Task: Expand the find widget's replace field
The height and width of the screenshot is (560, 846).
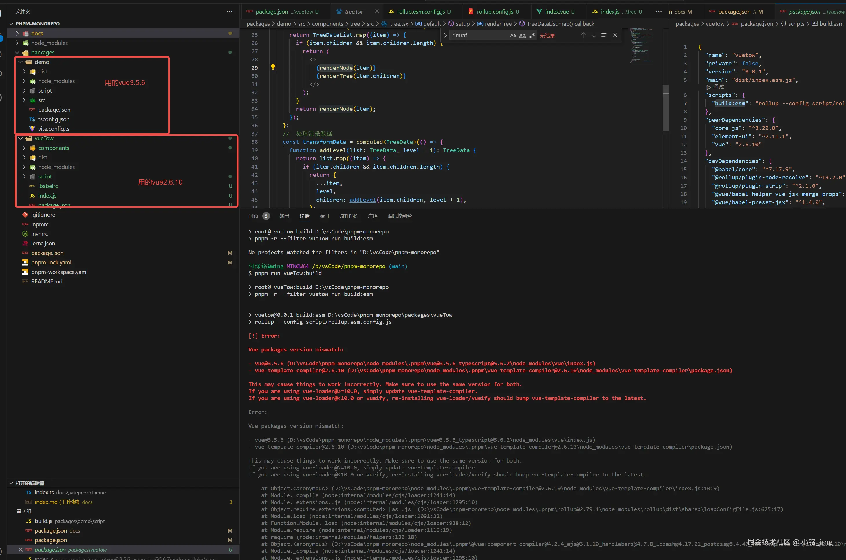Action: coord(445,35)
